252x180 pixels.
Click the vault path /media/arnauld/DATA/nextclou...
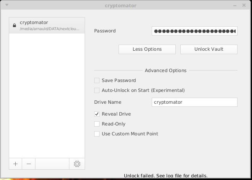point(50,29)
